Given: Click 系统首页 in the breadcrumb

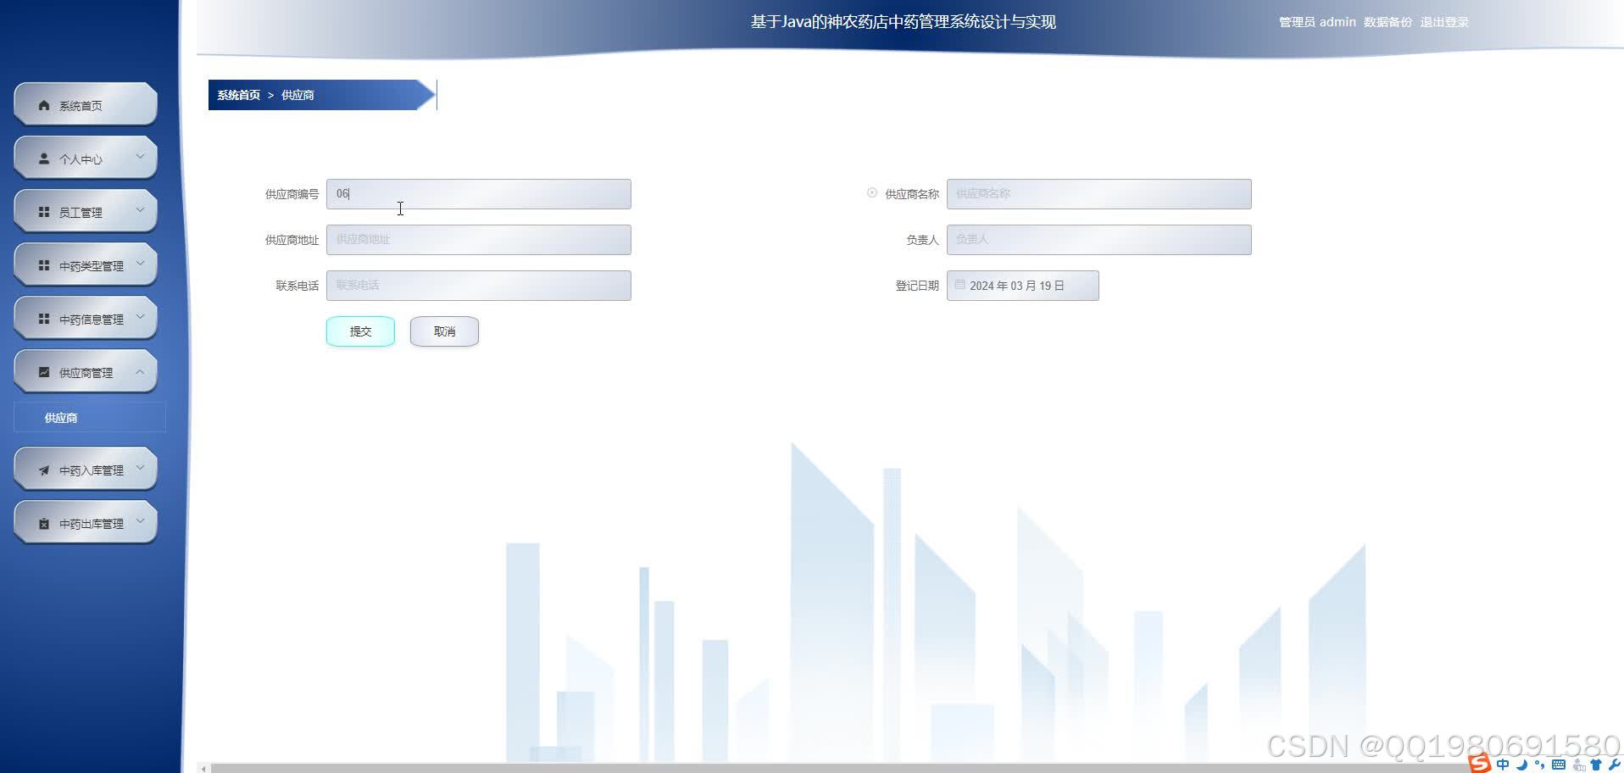Looking at the screenshot, I should 238,95.
